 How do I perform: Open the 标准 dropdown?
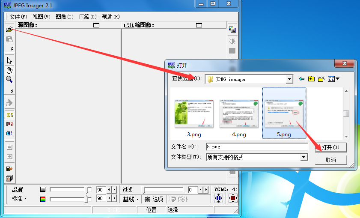pos(19,198)
